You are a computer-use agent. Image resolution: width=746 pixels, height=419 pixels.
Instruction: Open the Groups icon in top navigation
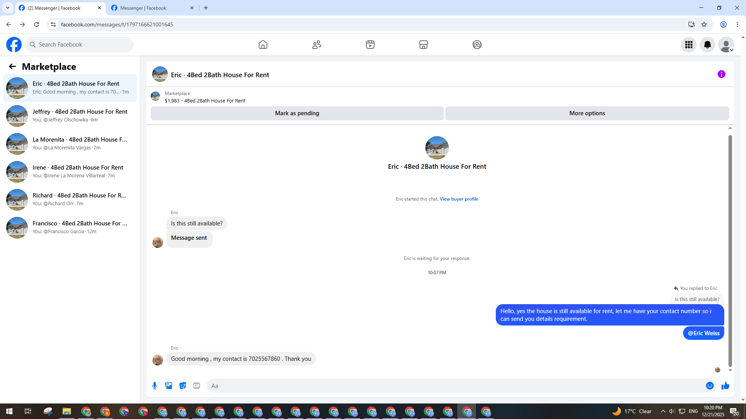(x=477, y=45)
